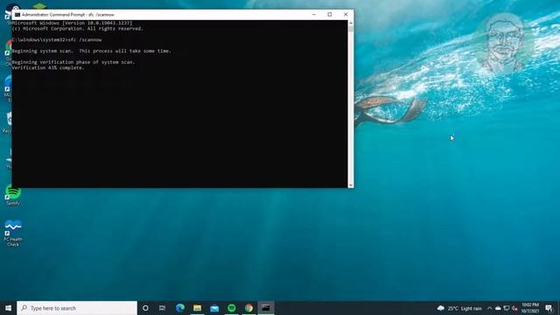Close the Administrator Command Prompt window
Image resolution: width=560 pixels, height=315 pixels.
[346, 15]
